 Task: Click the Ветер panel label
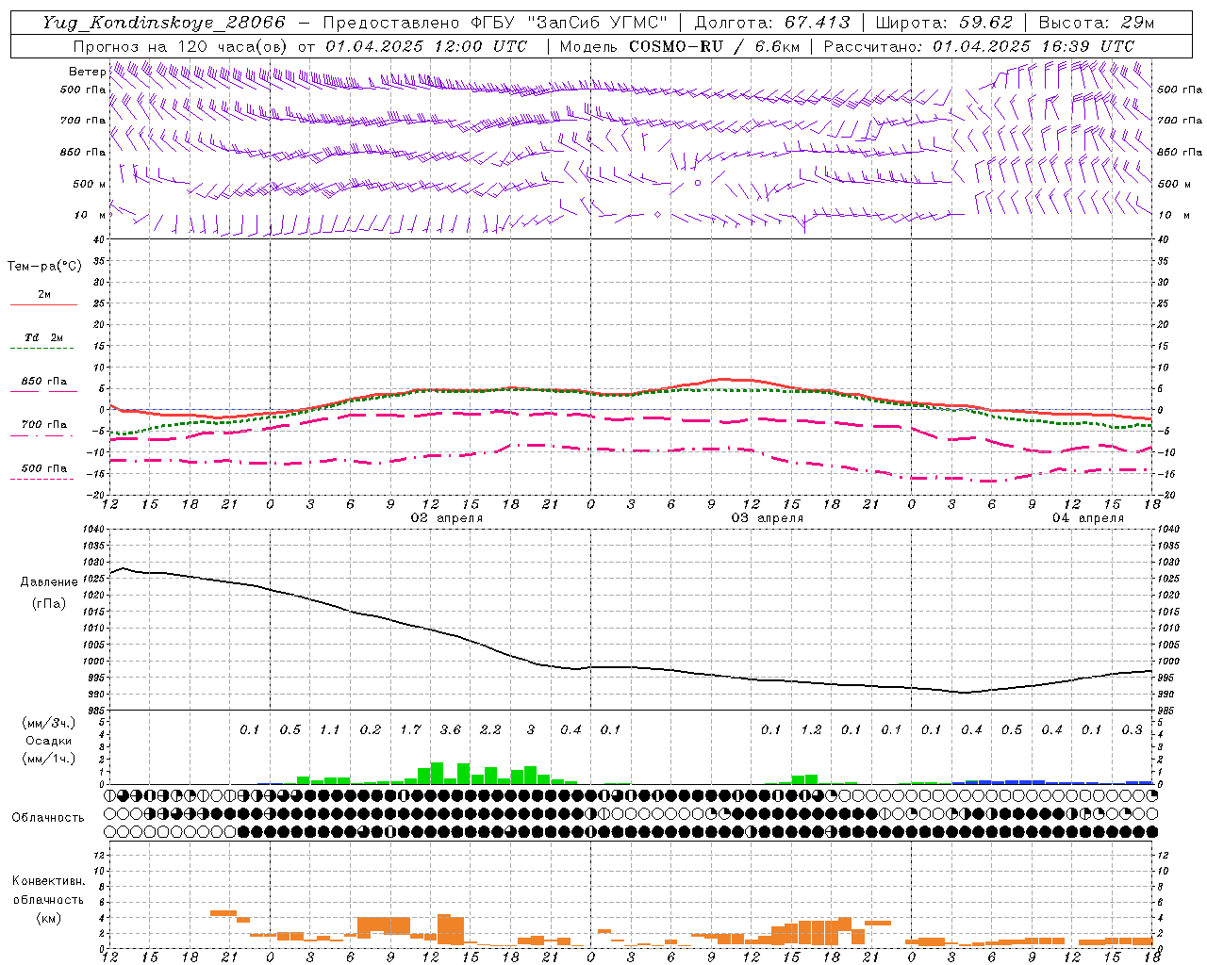pos(87,72)
